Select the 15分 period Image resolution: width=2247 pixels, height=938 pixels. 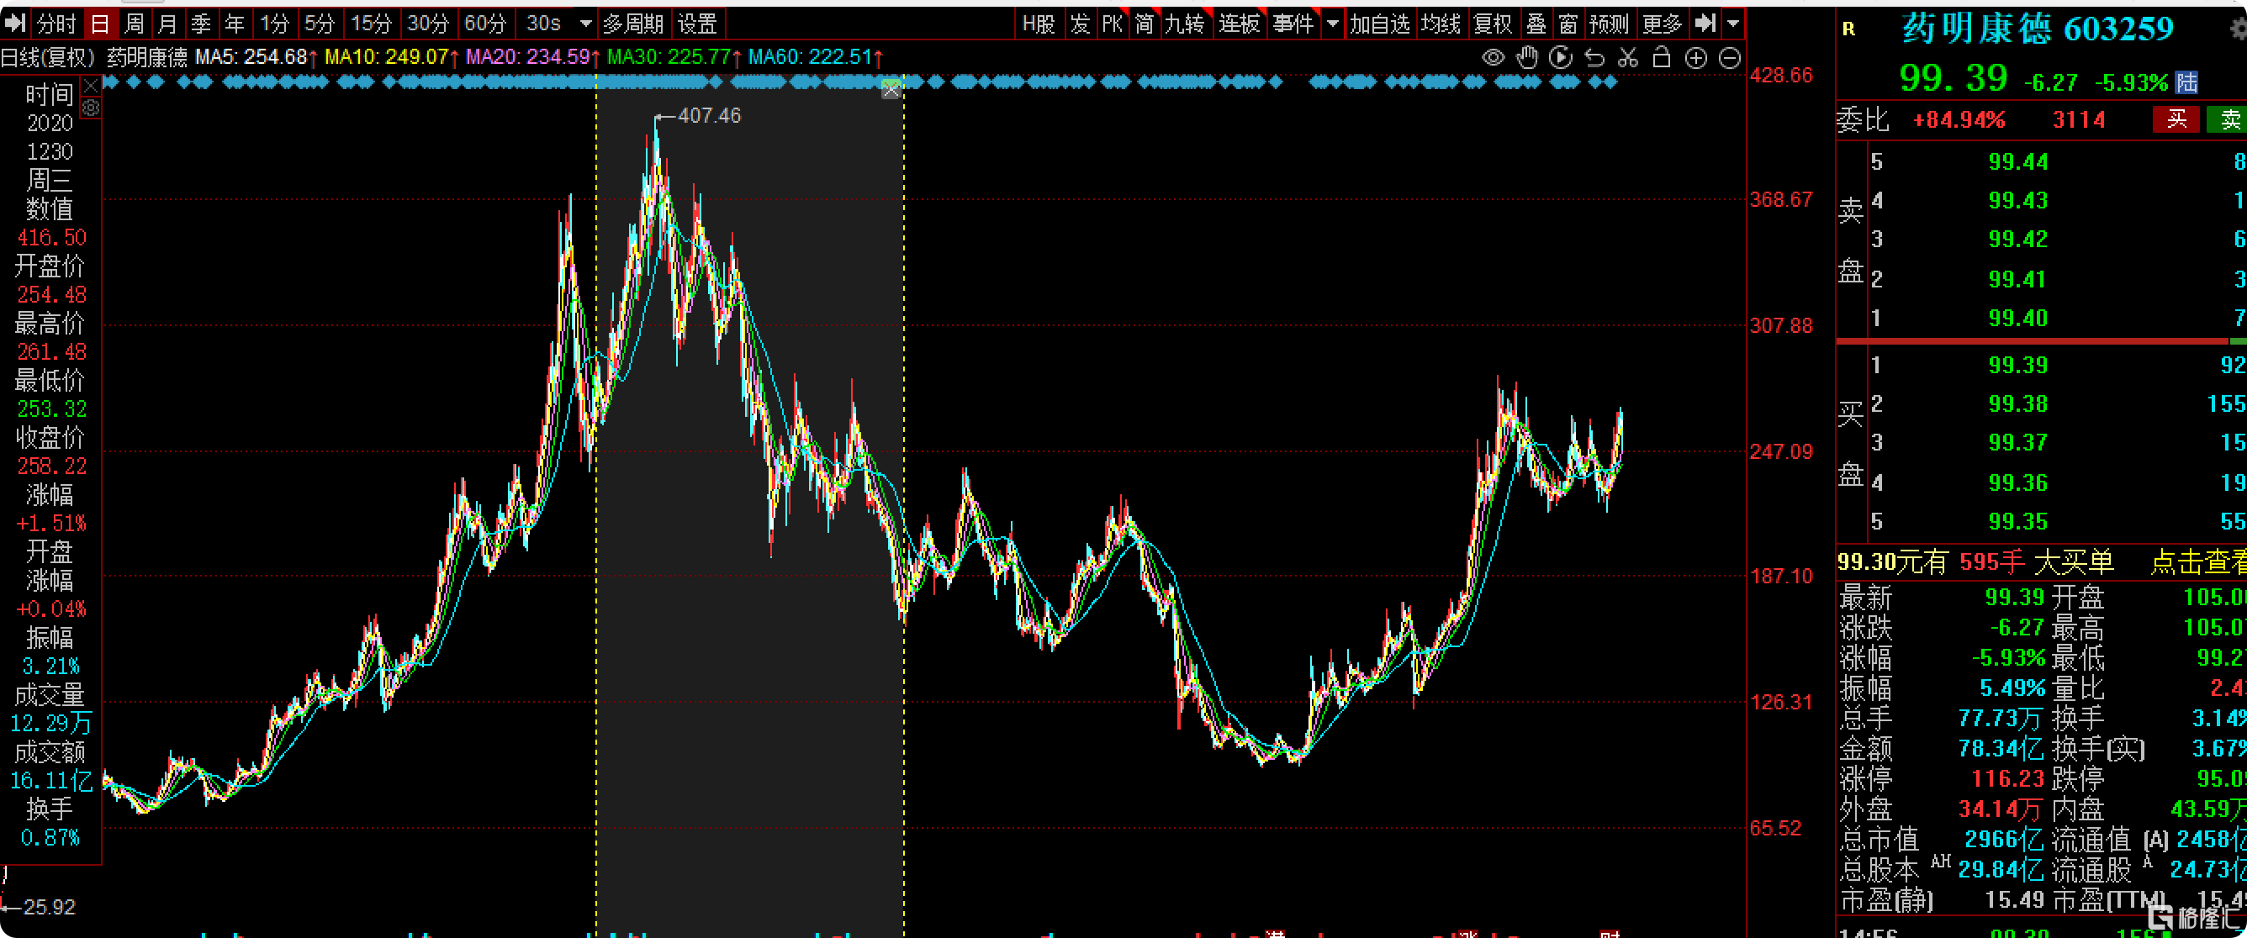click(x=371, y=24)
